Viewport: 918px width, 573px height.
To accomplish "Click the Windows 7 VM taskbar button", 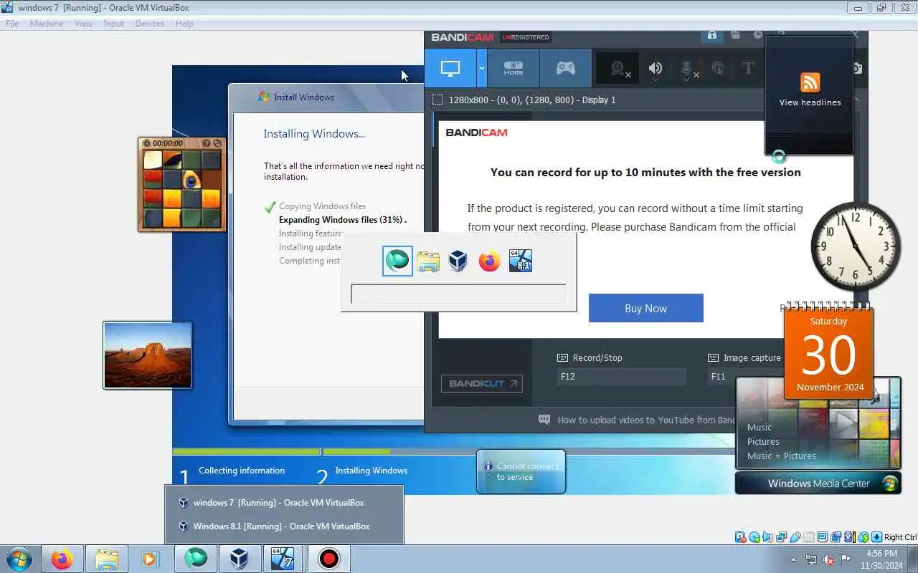I will pyautogui.click(x=283, y=559).
